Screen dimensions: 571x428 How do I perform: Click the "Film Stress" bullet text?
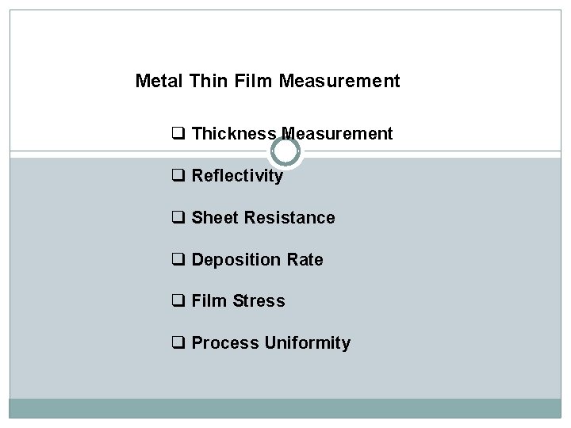pyautogui.click(x=238, y=301)
